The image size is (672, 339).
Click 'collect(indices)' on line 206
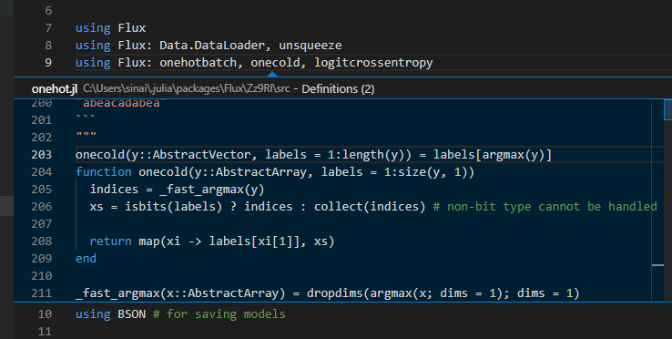[x=370, y=206]
